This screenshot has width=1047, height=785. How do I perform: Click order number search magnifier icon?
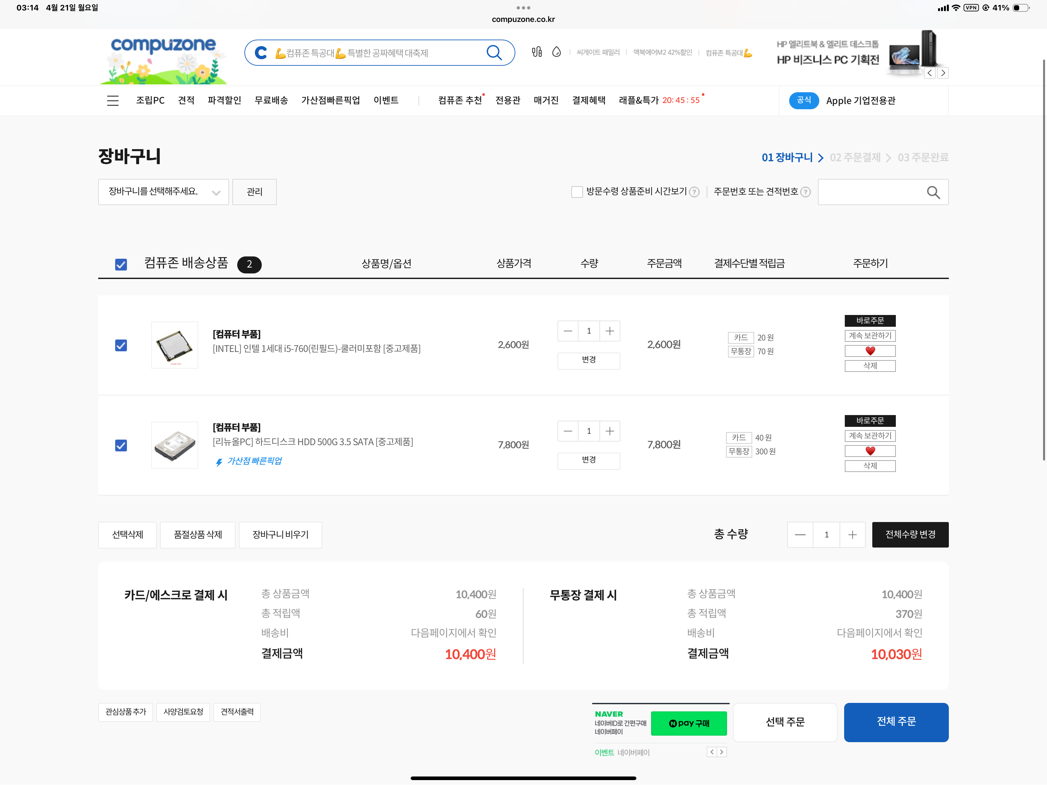tap(933, 192)
